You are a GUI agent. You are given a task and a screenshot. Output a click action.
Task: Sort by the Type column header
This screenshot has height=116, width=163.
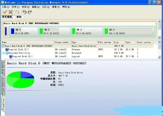[x=84, y=42]
